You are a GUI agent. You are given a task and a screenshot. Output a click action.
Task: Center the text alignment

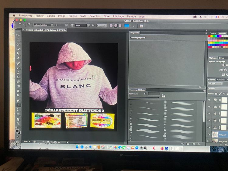(x=116, y=26)
